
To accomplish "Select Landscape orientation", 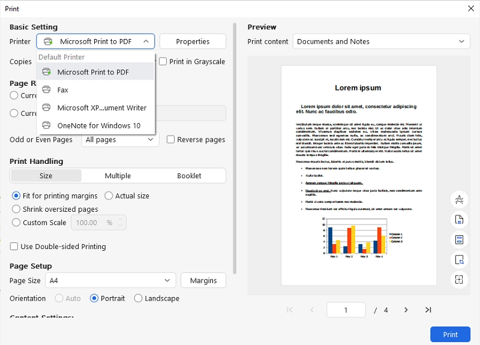I will click(138, 298).
